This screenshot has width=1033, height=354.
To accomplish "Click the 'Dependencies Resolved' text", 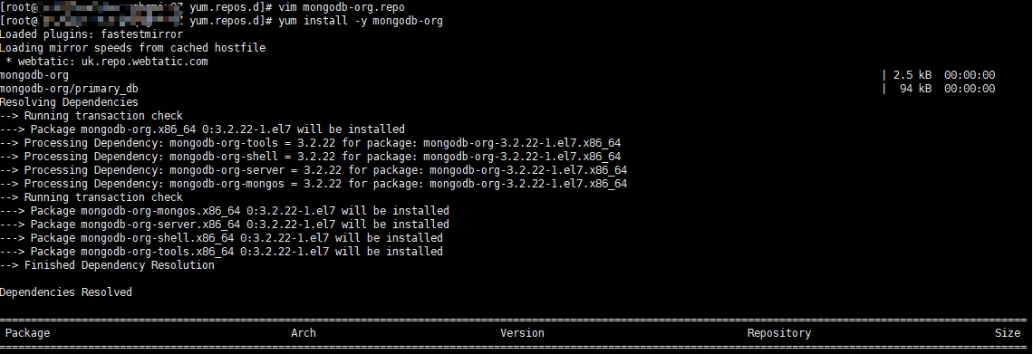I will [66, 292].
